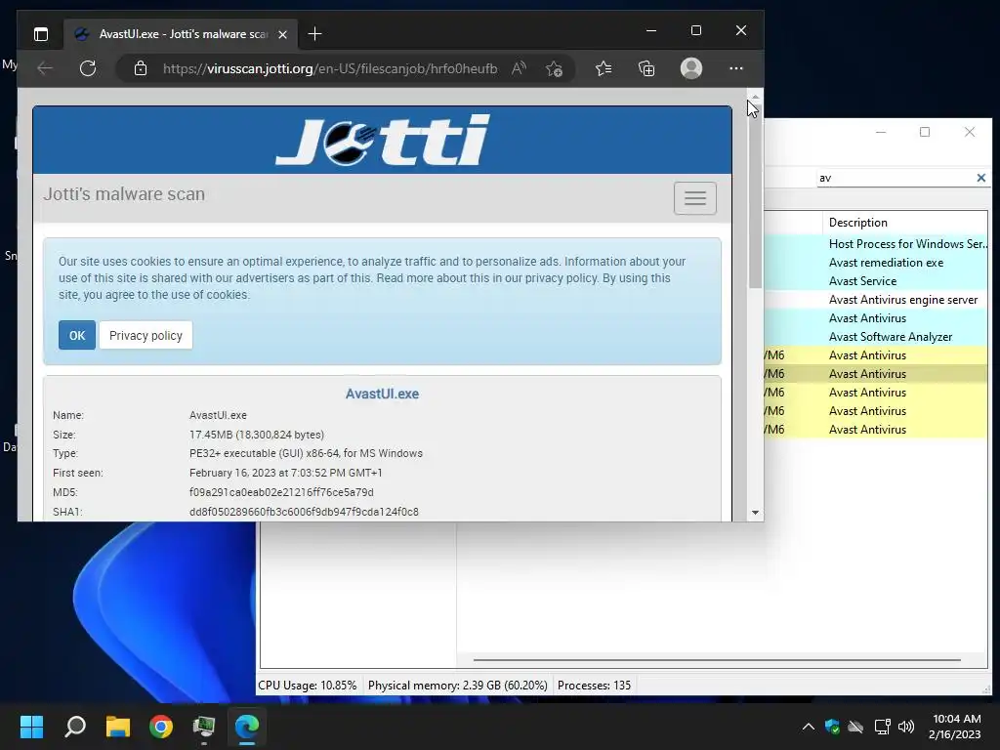This screenshot has height=750, width=1000.
Task: Clear the process search filter
Action: [980, 178]
